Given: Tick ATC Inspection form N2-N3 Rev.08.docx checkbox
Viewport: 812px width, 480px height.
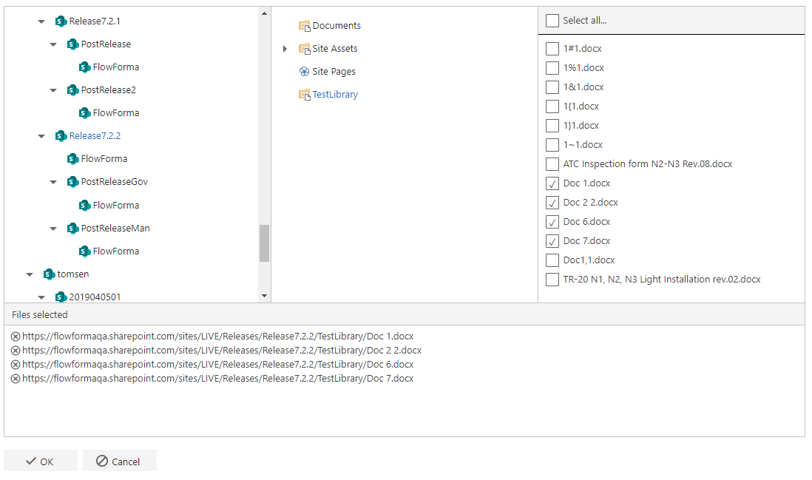Looking at the screenshot, I should (x=552, y=164).
